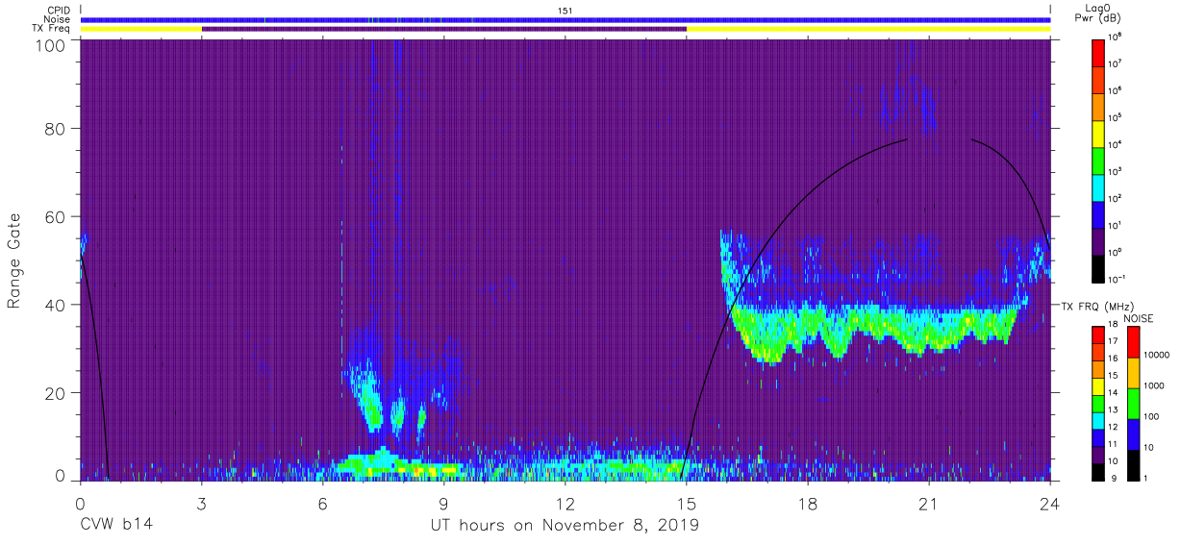The width and height of the screenshot is (1181, 545).
Task: Click the 3 tick on UT hours axis
Action: [x=202, y=503]
